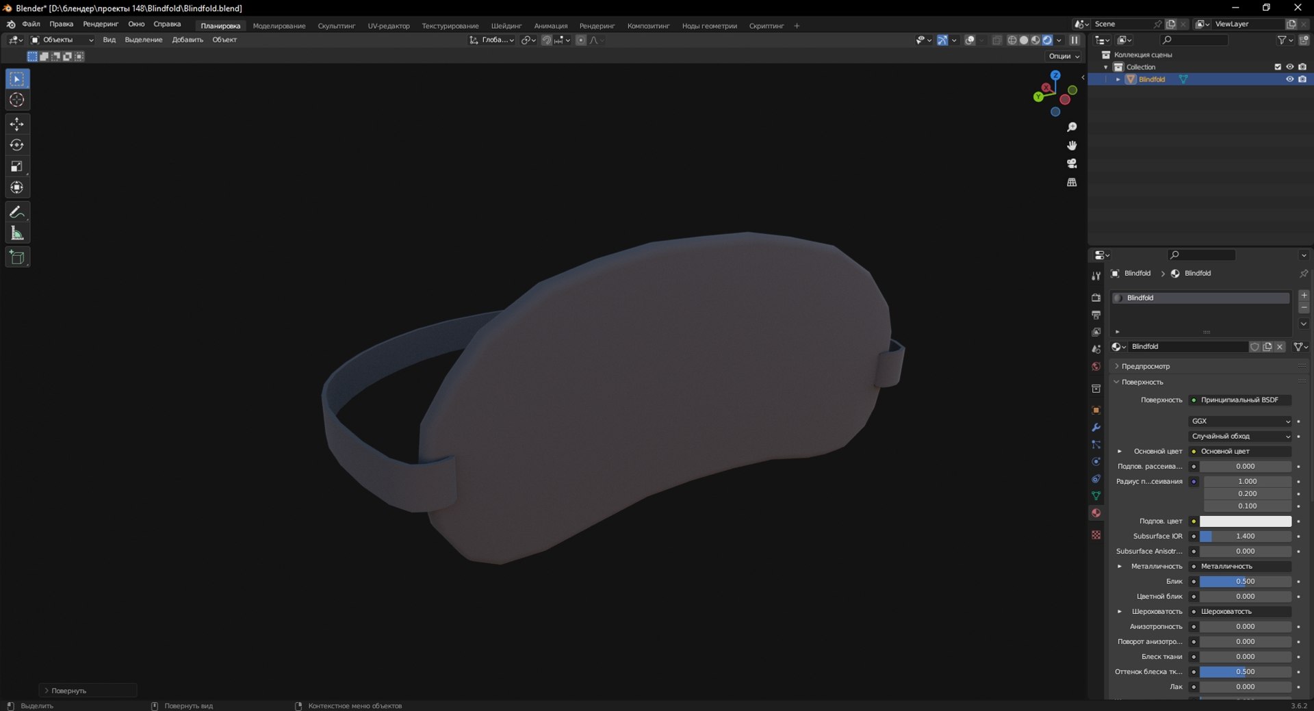Open Случайный обход subsurface method dropdown

coord(1240,436)
